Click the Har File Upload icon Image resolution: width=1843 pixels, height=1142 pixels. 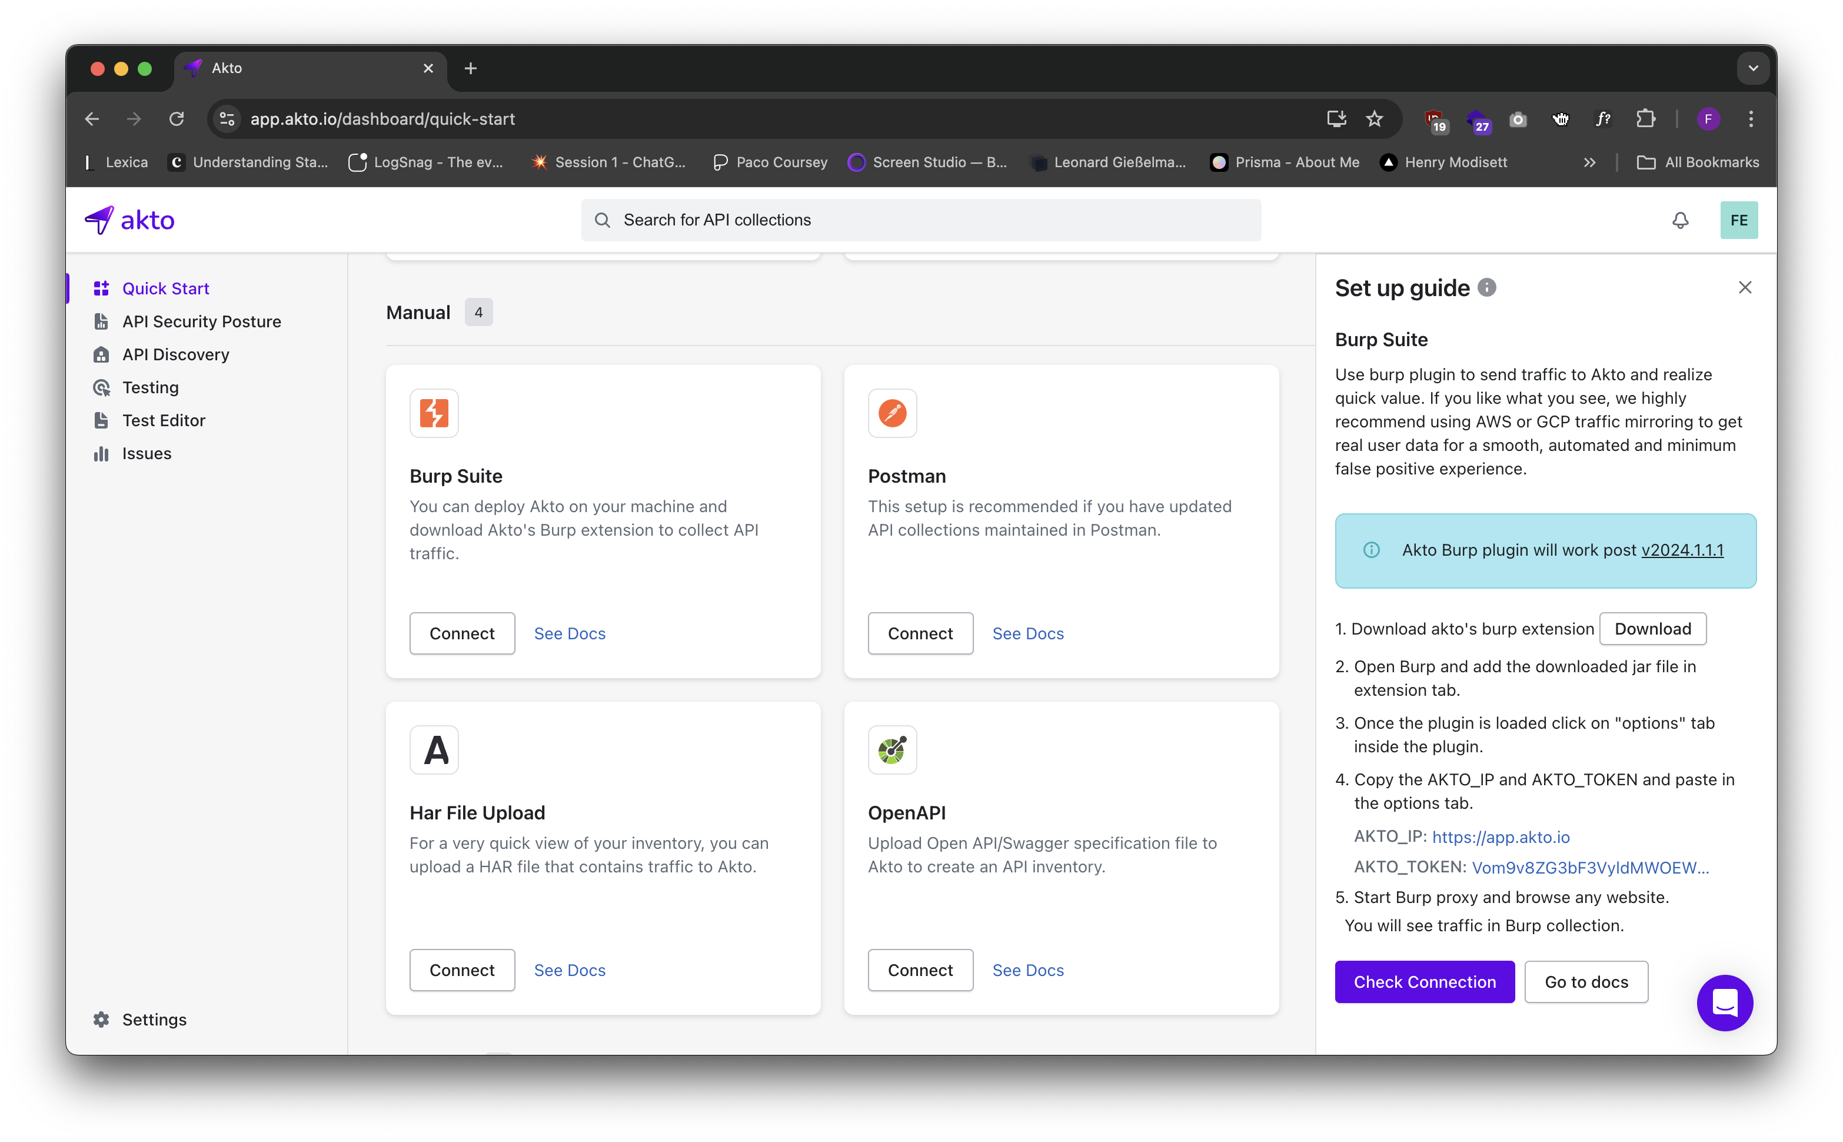tap(434, 750)
